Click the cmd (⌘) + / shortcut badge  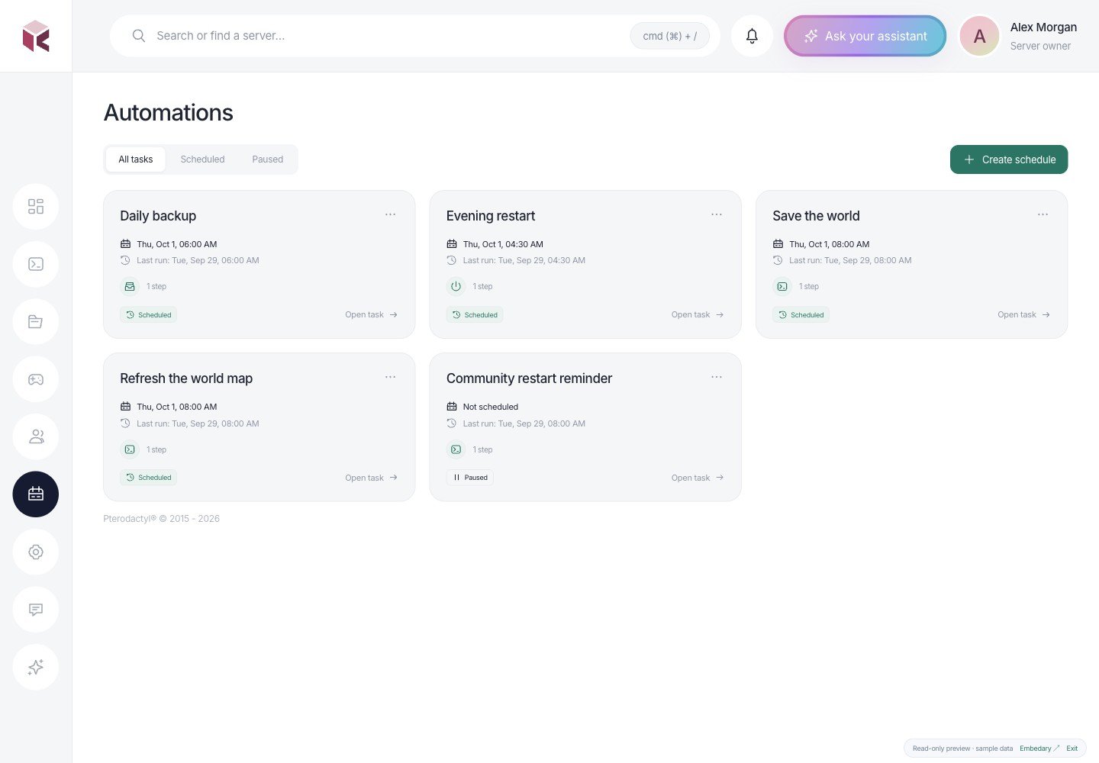(x=670, y=36)
